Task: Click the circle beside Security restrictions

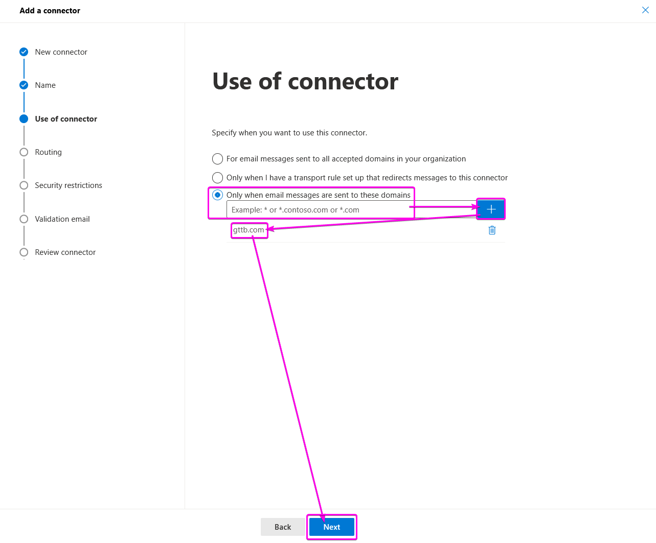Action: (x=24, y=185)
